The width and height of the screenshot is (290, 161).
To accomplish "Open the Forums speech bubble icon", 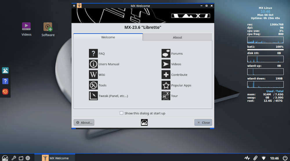I will tap(166, 54).
